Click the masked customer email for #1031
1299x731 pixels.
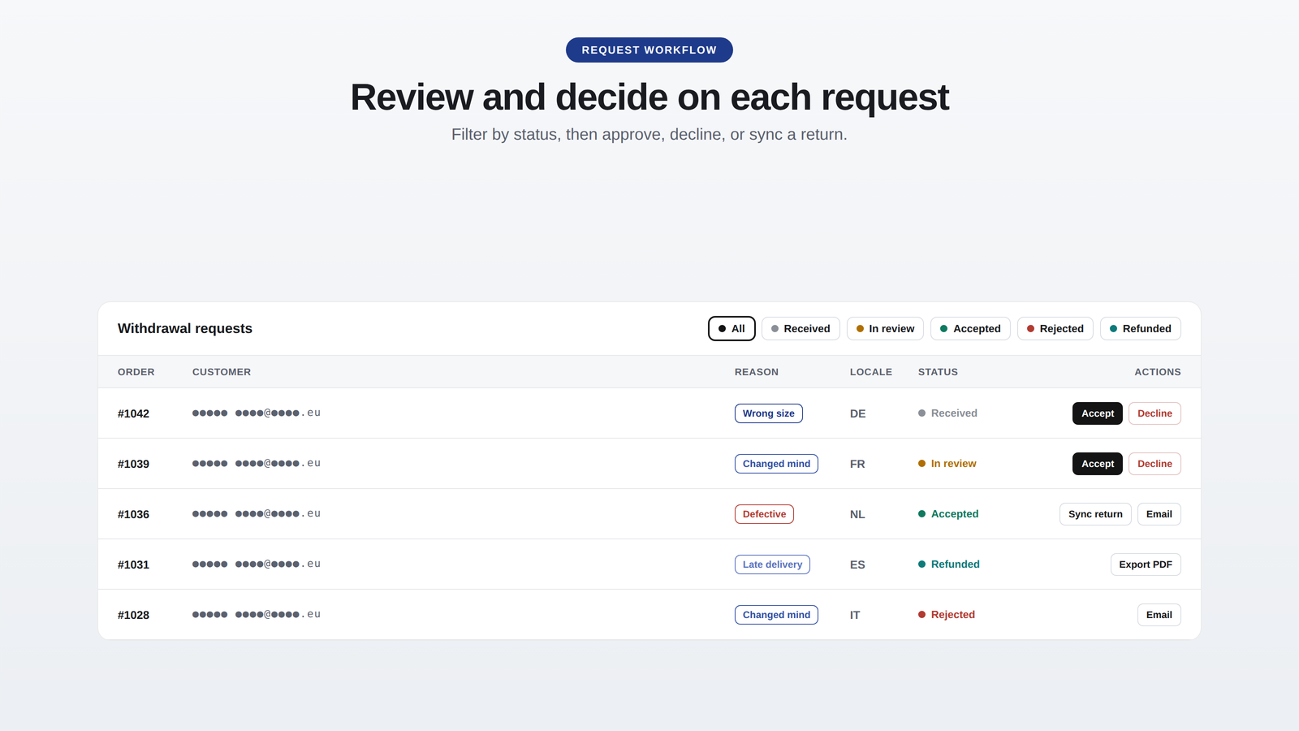pos(257,564)
